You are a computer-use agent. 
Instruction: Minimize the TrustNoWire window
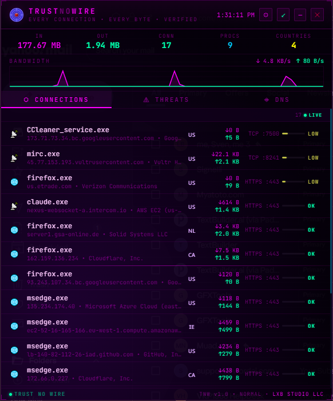[x=300, y=15]
